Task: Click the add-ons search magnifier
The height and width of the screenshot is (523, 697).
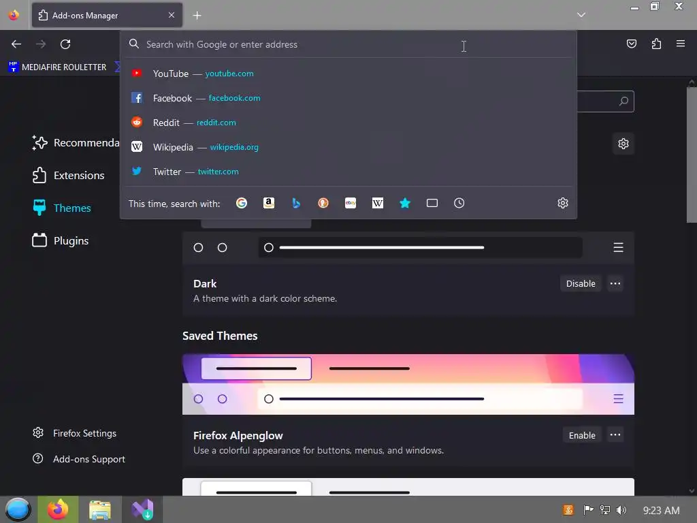Action: [623, 101]
